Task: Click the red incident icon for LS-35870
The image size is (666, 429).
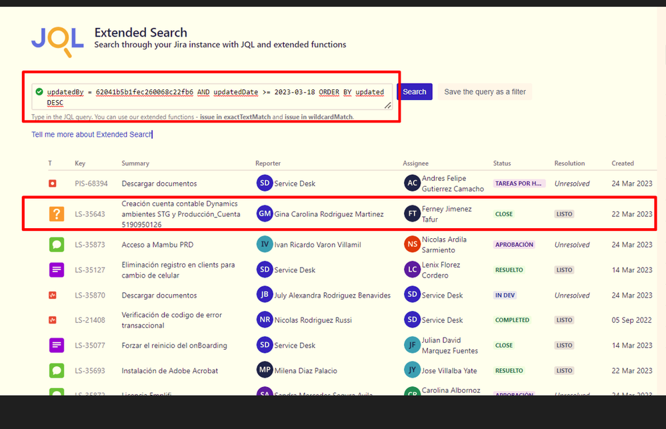Action: [x=52, y=295]
